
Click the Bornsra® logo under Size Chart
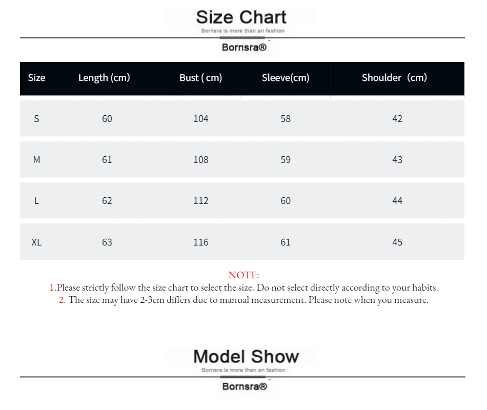(x=244, y=47)
